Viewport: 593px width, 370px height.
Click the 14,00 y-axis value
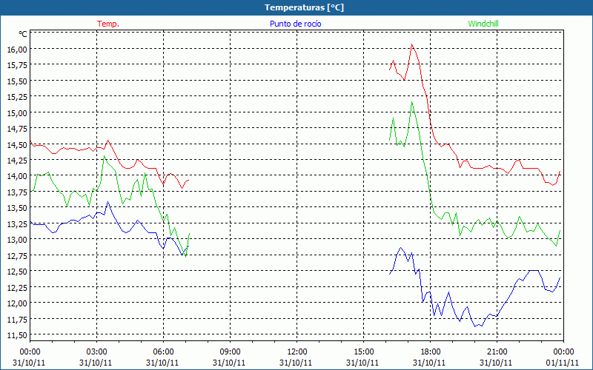tap(17, 176)
